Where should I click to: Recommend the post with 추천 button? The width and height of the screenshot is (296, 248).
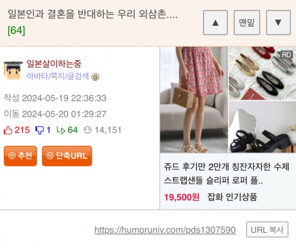pos(20,156)
